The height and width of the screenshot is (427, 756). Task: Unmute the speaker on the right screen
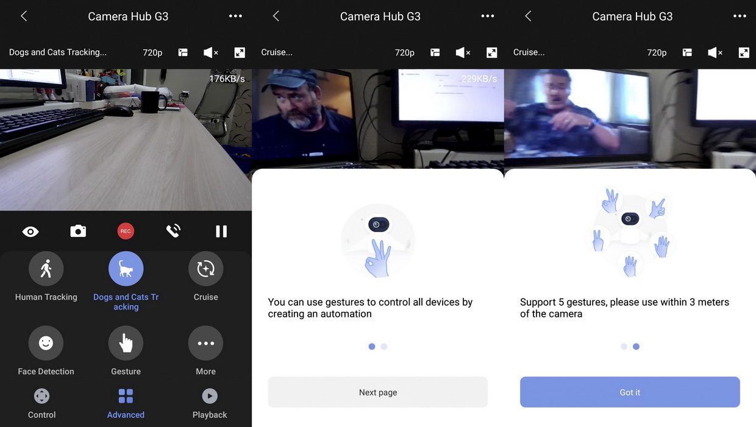click(715, 52)
